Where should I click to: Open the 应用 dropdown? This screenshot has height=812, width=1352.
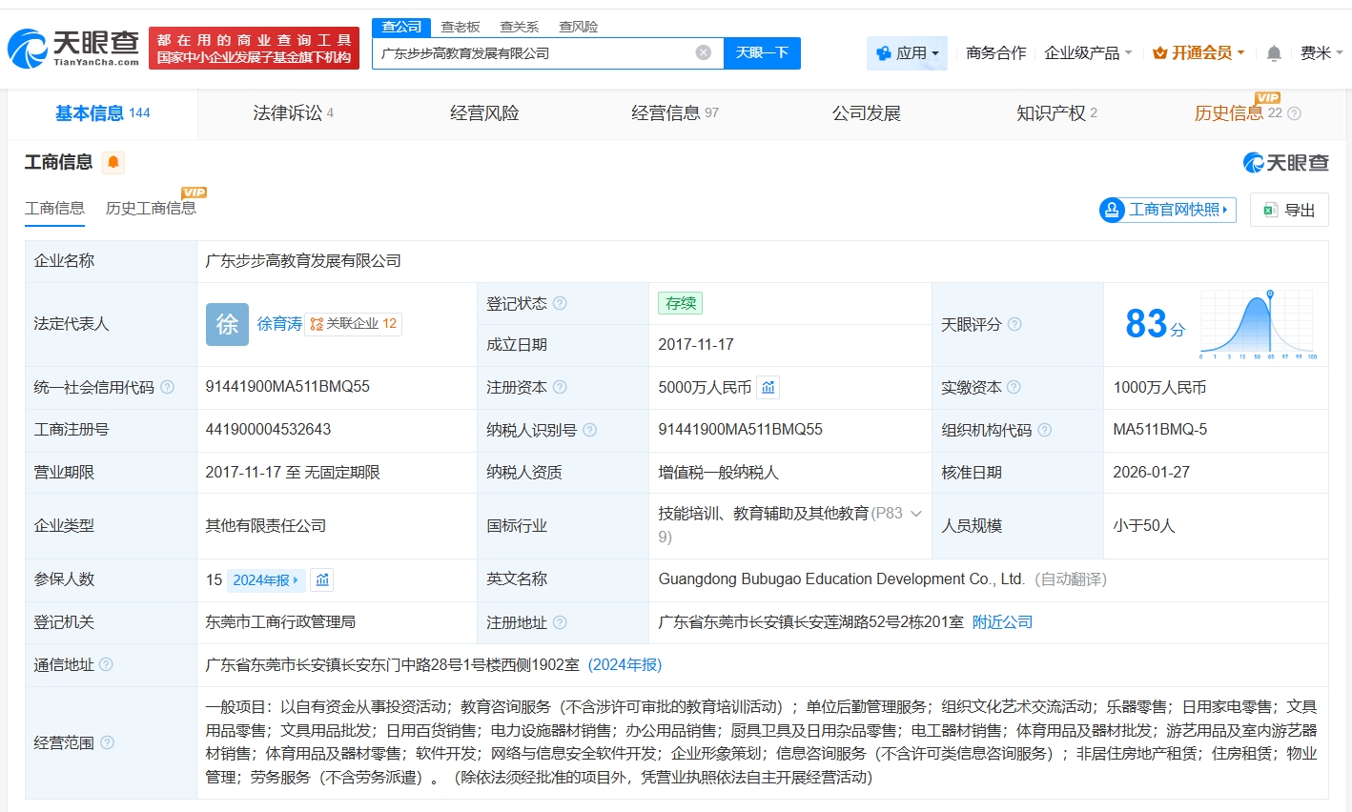tap(907, 53)
